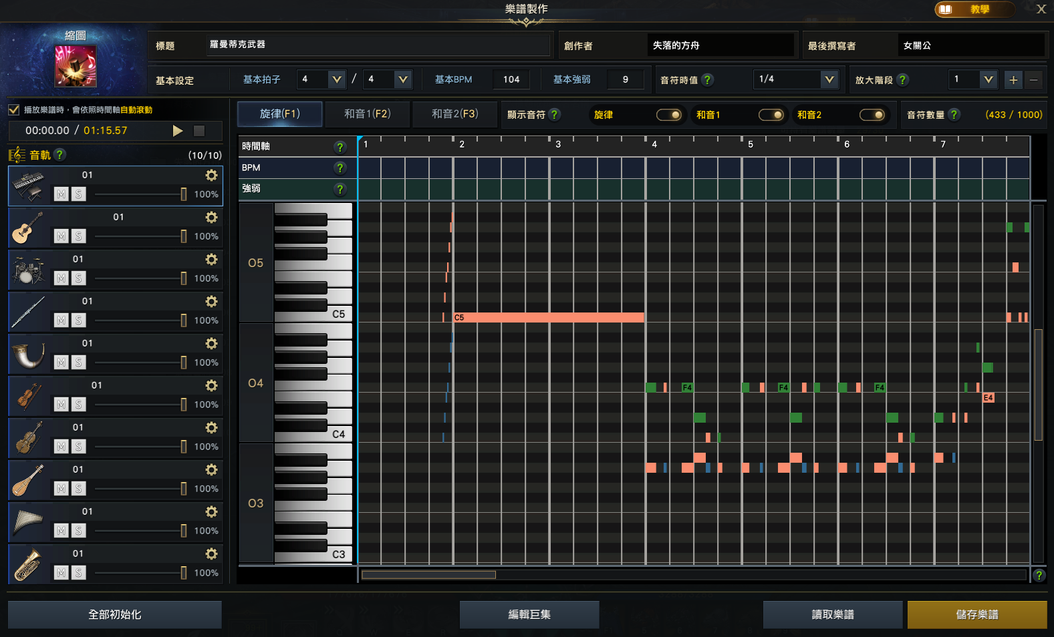Switch to the 和音1(F2) tab
Screen dimensions: 1054x637
click(367, 114)
